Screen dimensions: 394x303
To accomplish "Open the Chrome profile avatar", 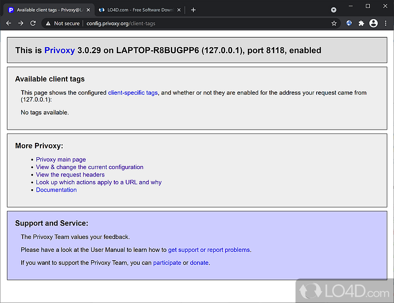I will coord(373,23).
